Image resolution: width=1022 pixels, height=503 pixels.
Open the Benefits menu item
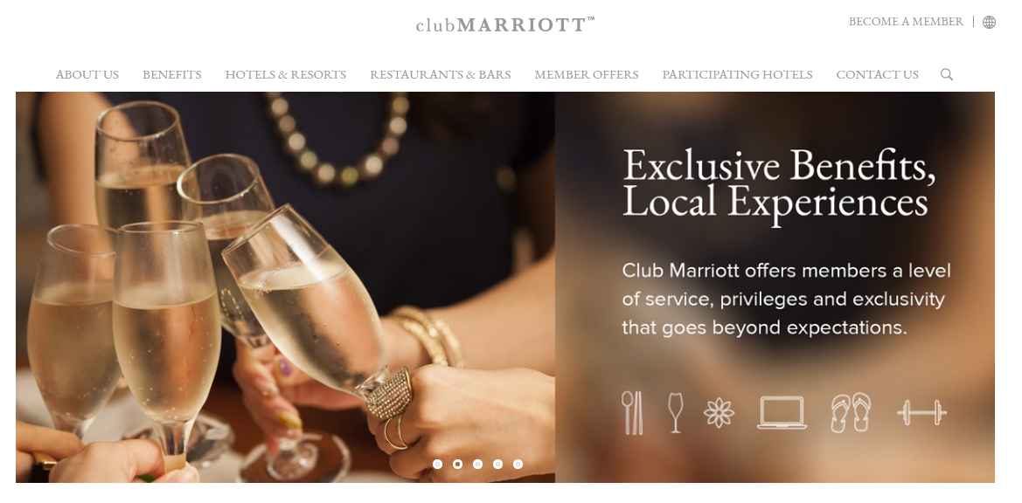[172, 75]
